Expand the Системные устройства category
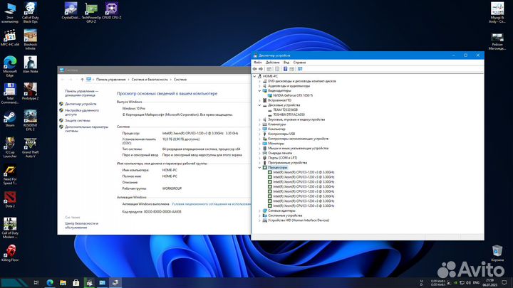 [x=260, y=215]
